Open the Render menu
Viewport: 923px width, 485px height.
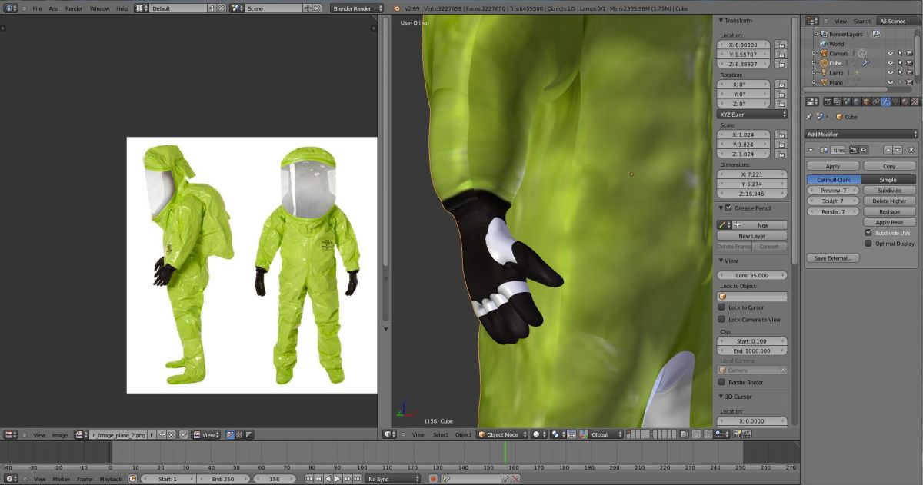(x=74, y=8)
